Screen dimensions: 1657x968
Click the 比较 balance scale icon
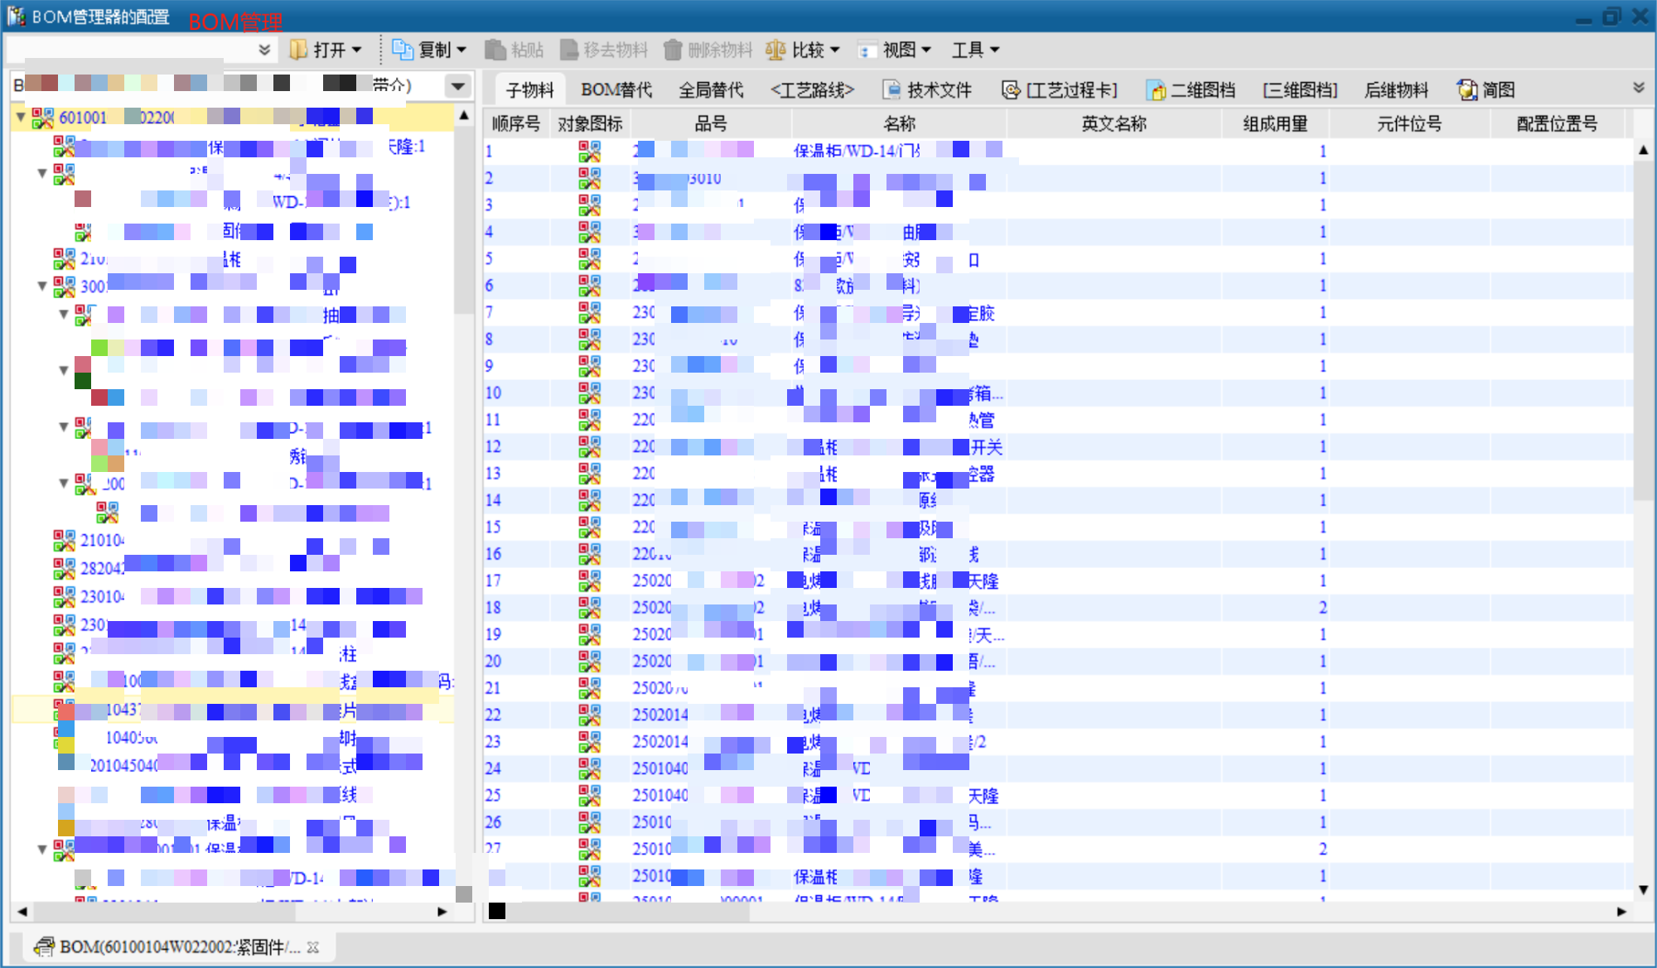(775, 51)
